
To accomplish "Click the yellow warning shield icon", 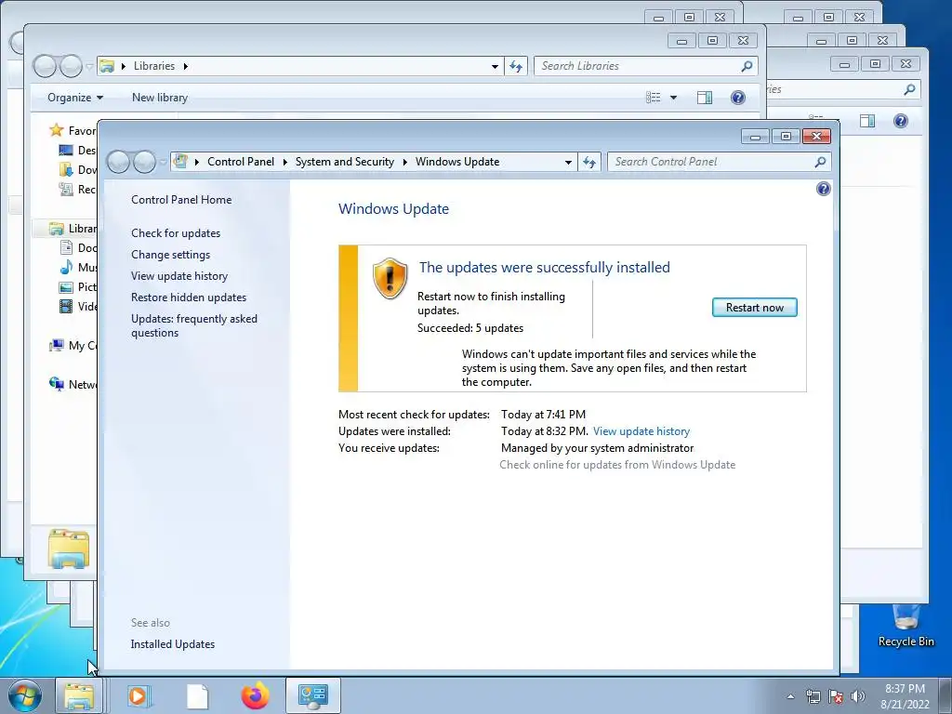I will [390, 278].
